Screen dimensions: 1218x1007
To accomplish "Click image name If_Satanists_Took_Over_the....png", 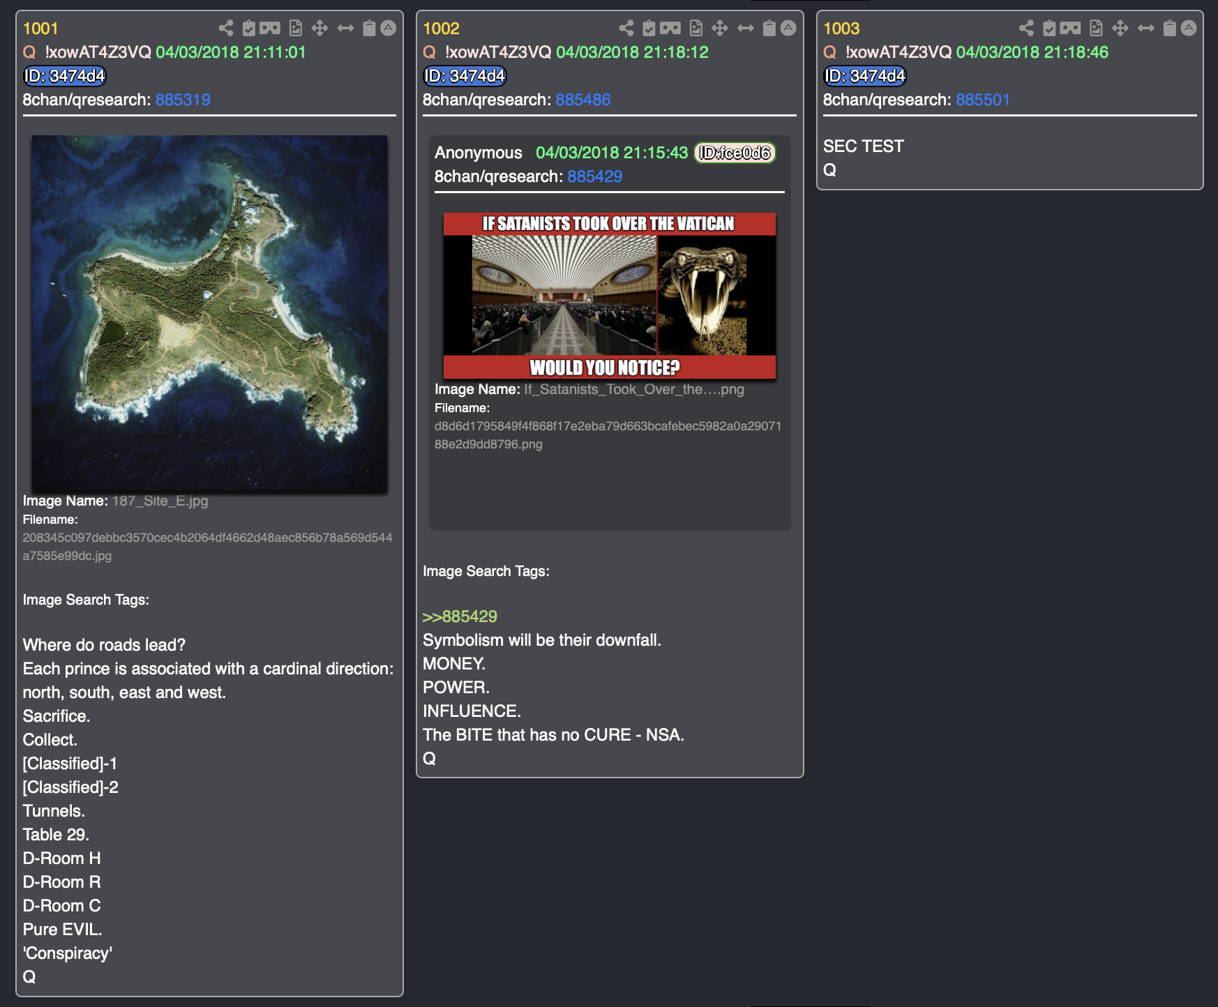I will pos(634,389).
